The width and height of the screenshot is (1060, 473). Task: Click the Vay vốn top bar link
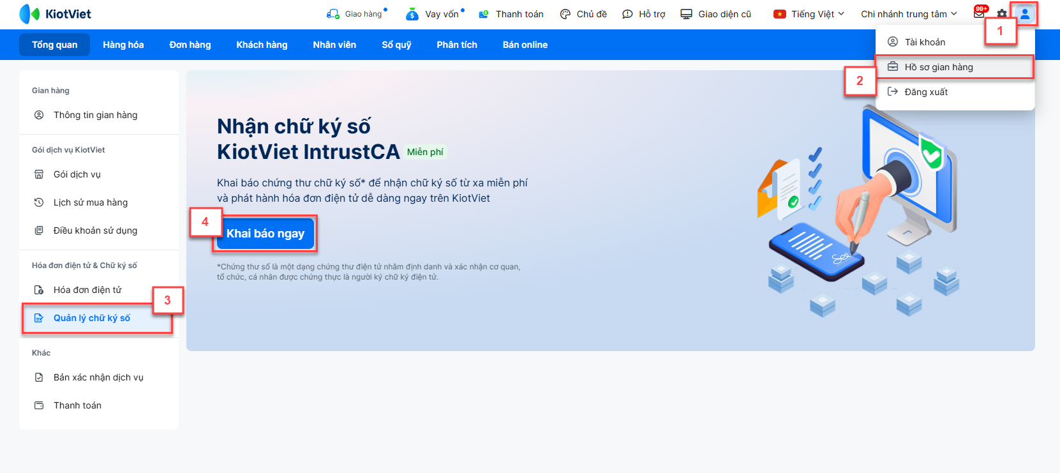click(442, 14)
